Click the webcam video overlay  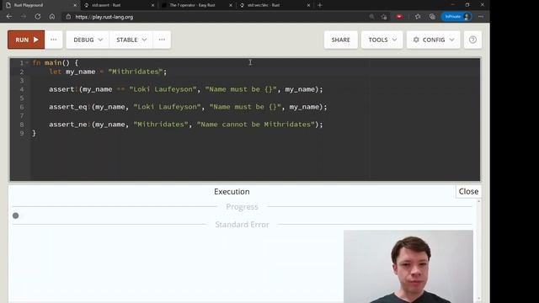[408, 266]
